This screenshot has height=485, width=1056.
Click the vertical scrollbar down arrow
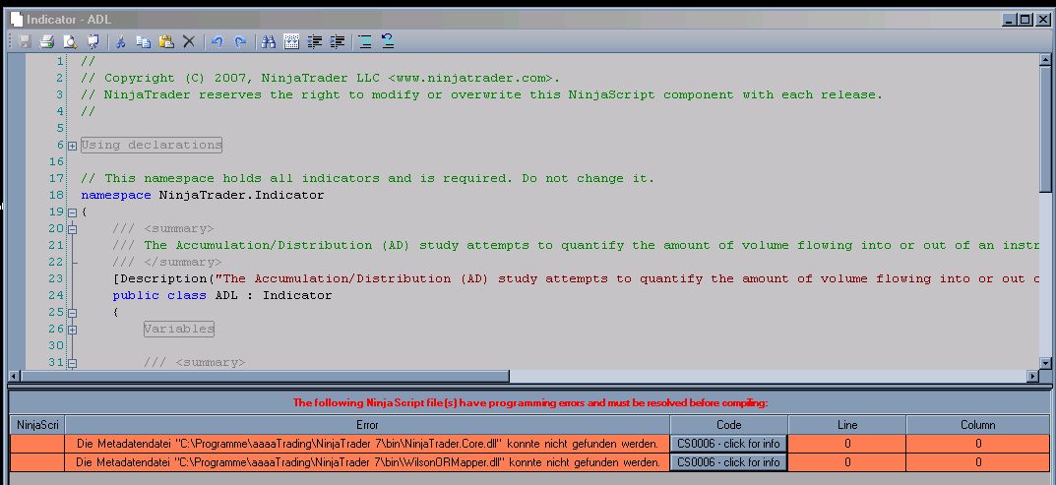pyautogui.click(x=1045, y=363)
